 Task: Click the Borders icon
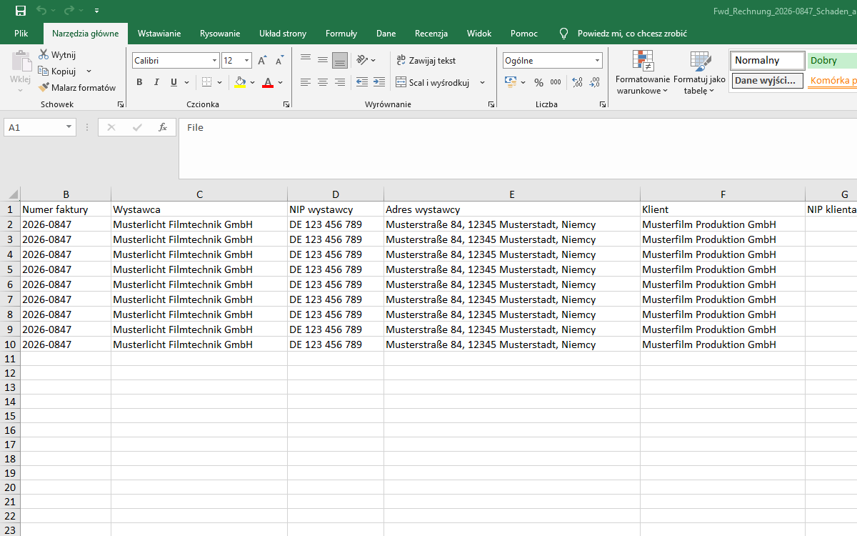click(206, 82)
